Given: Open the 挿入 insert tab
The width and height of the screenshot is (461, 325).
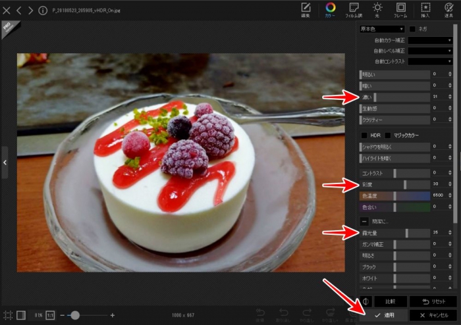Looking at the screenshot, I should pos(425,10).
